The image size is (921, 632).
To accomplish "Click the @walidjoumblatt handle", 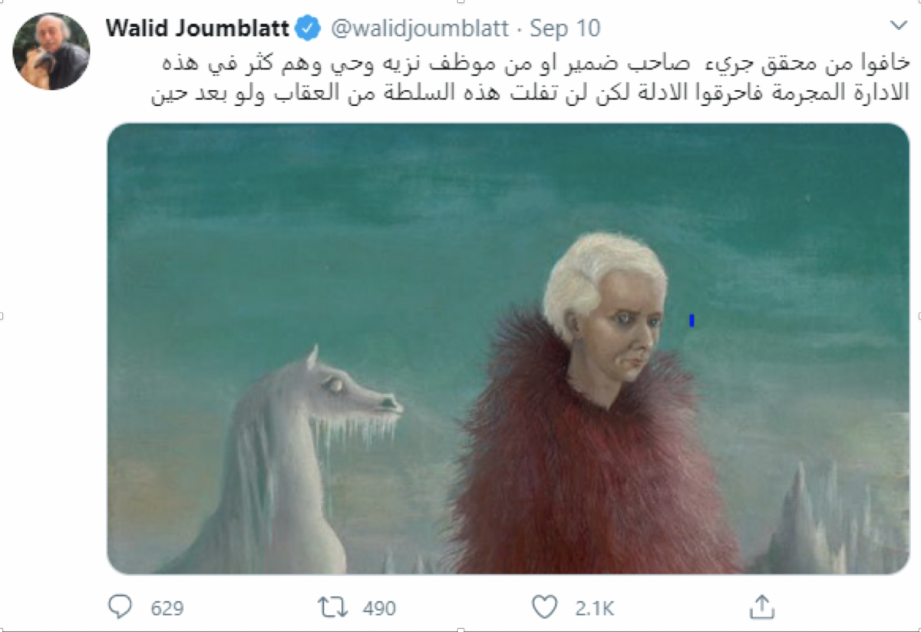I will 420,29.
